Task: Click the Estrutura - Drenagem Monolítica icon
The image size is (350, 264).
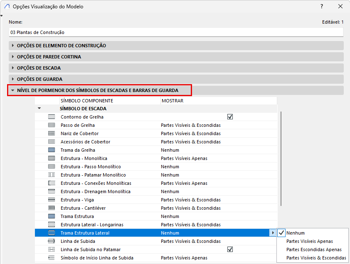Action: point(52,191)
